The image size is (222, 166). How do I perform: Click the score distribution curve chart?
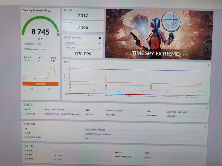(40, 72)
